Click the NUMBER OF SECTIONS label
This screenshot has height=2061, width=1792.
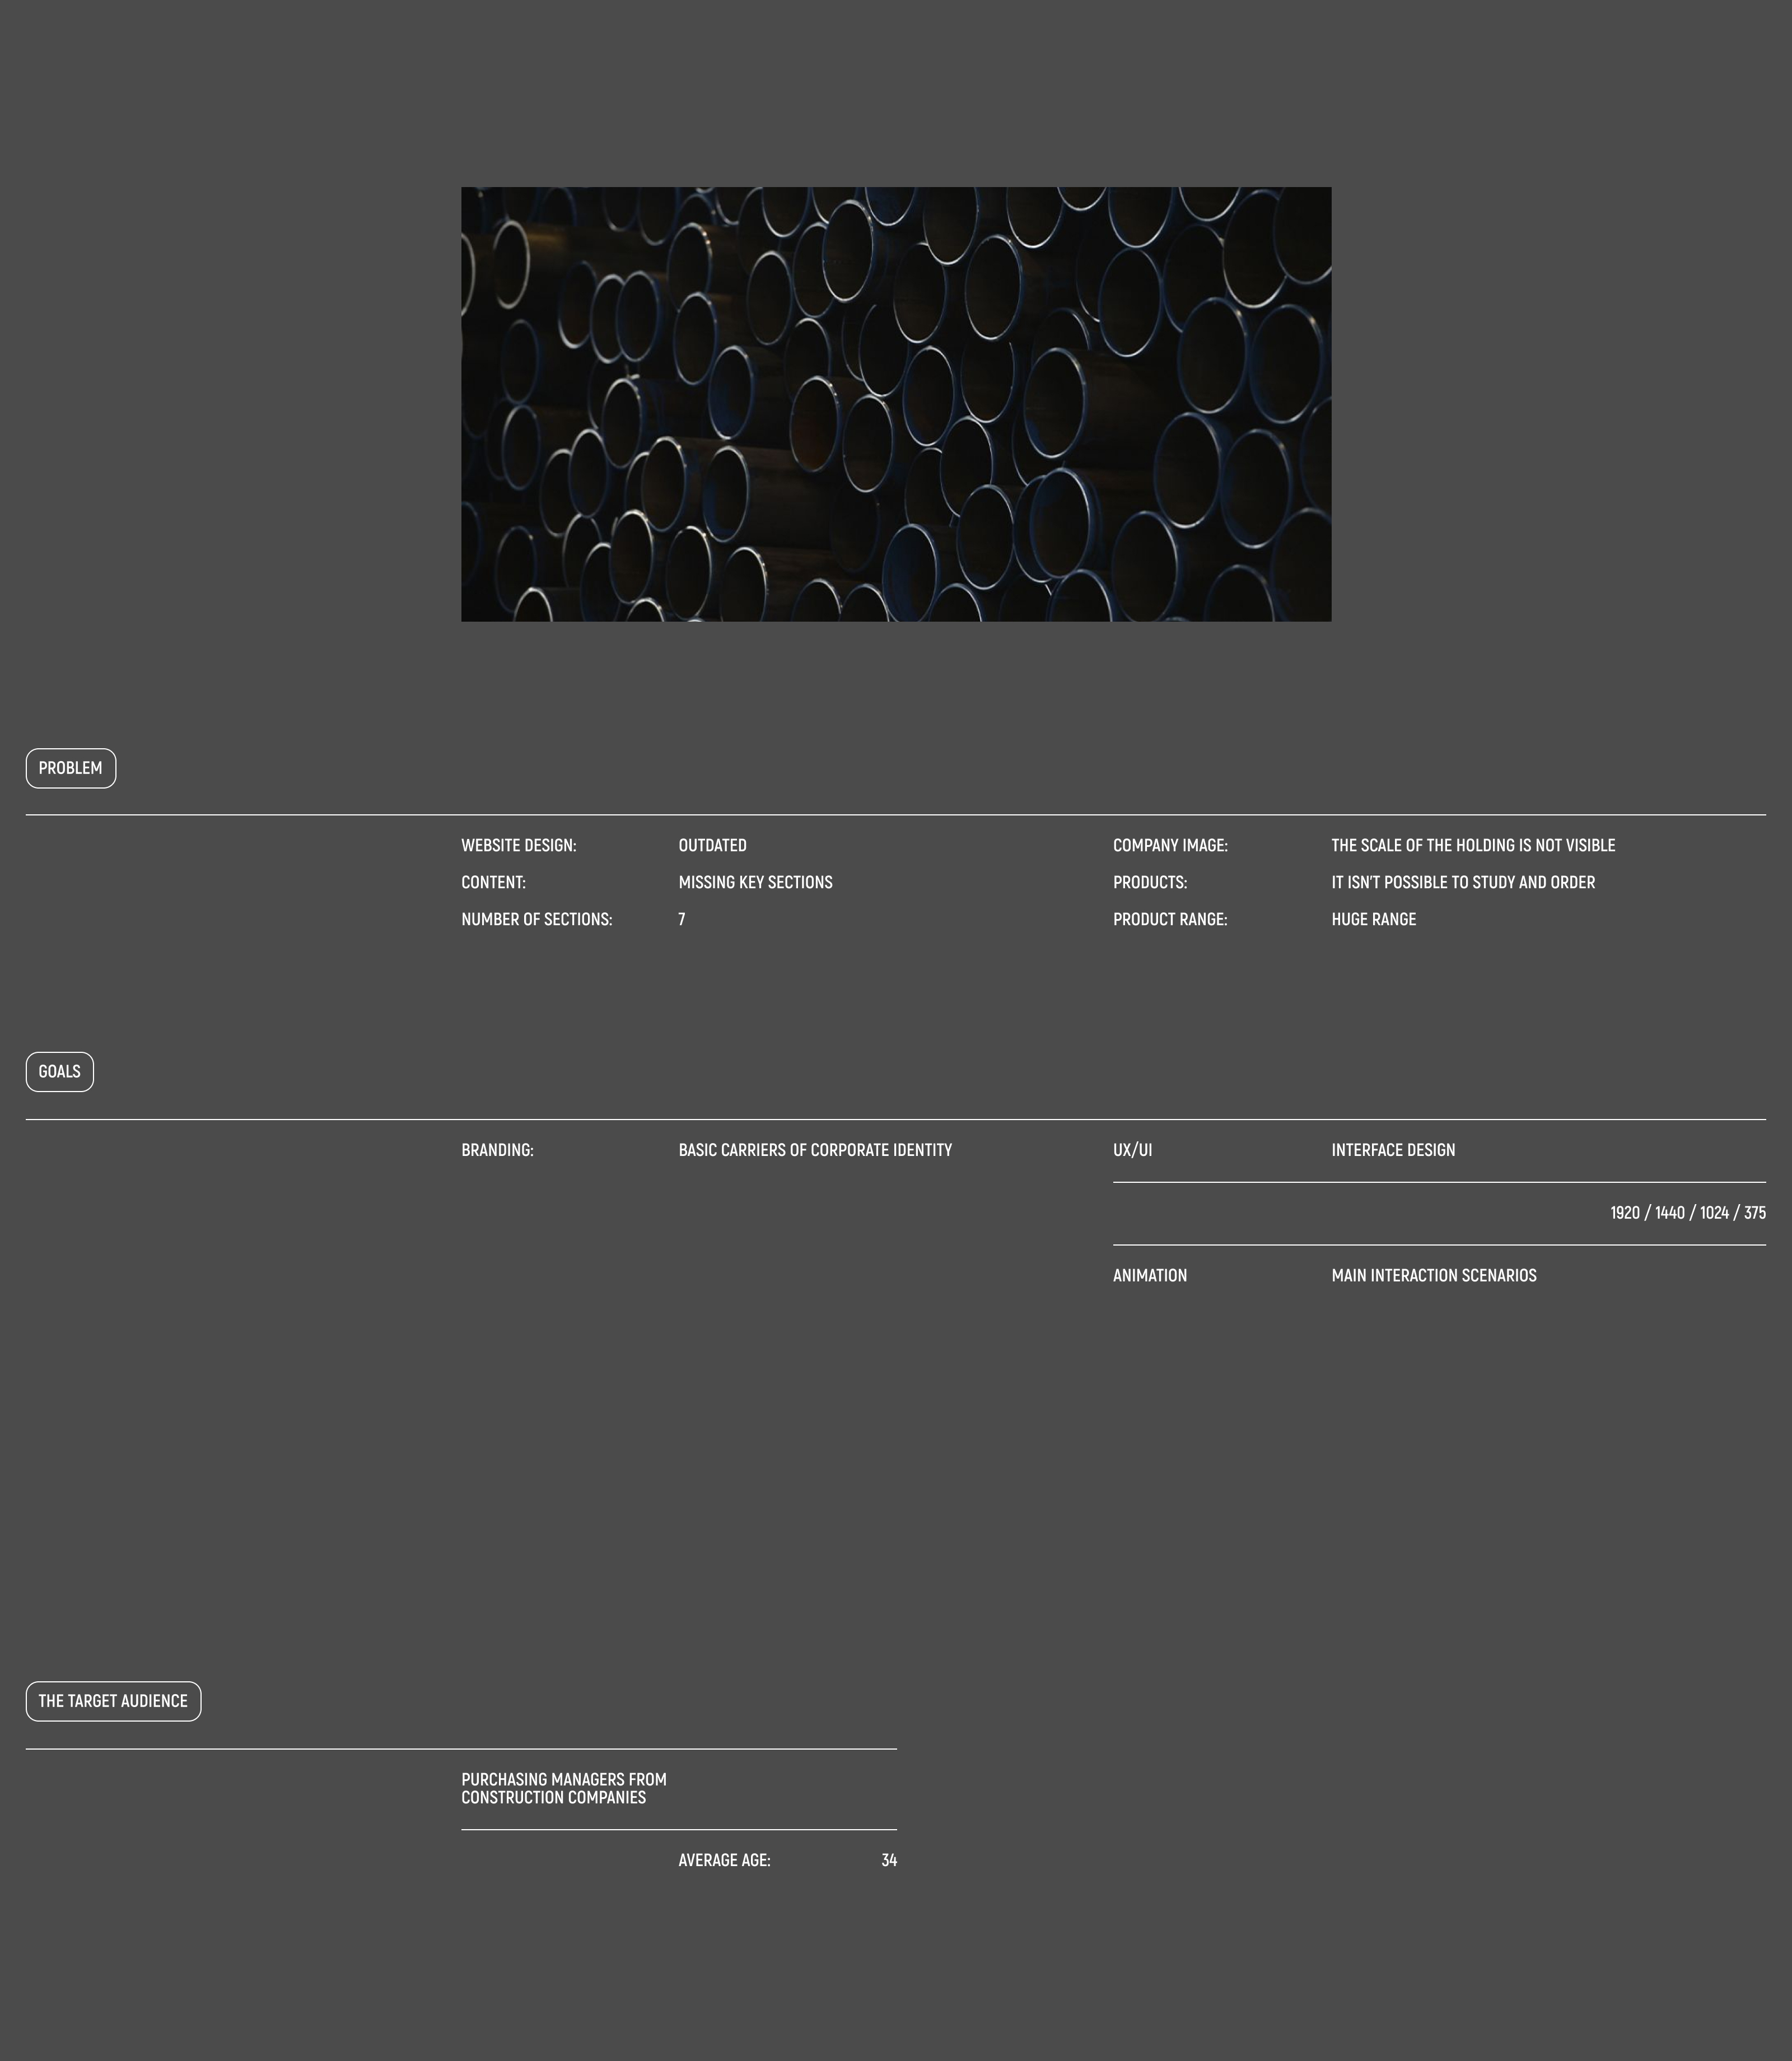tap(536, 919)
